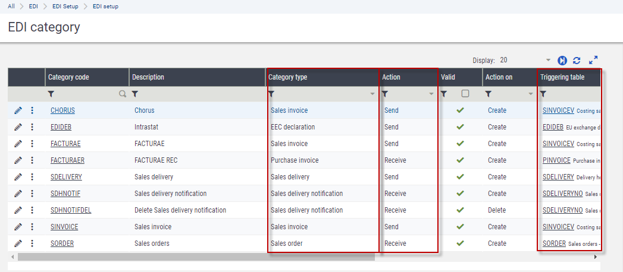The image size is (623, 272).
Task: Open the SDELIVERY category code link
Action: [66, 177]
